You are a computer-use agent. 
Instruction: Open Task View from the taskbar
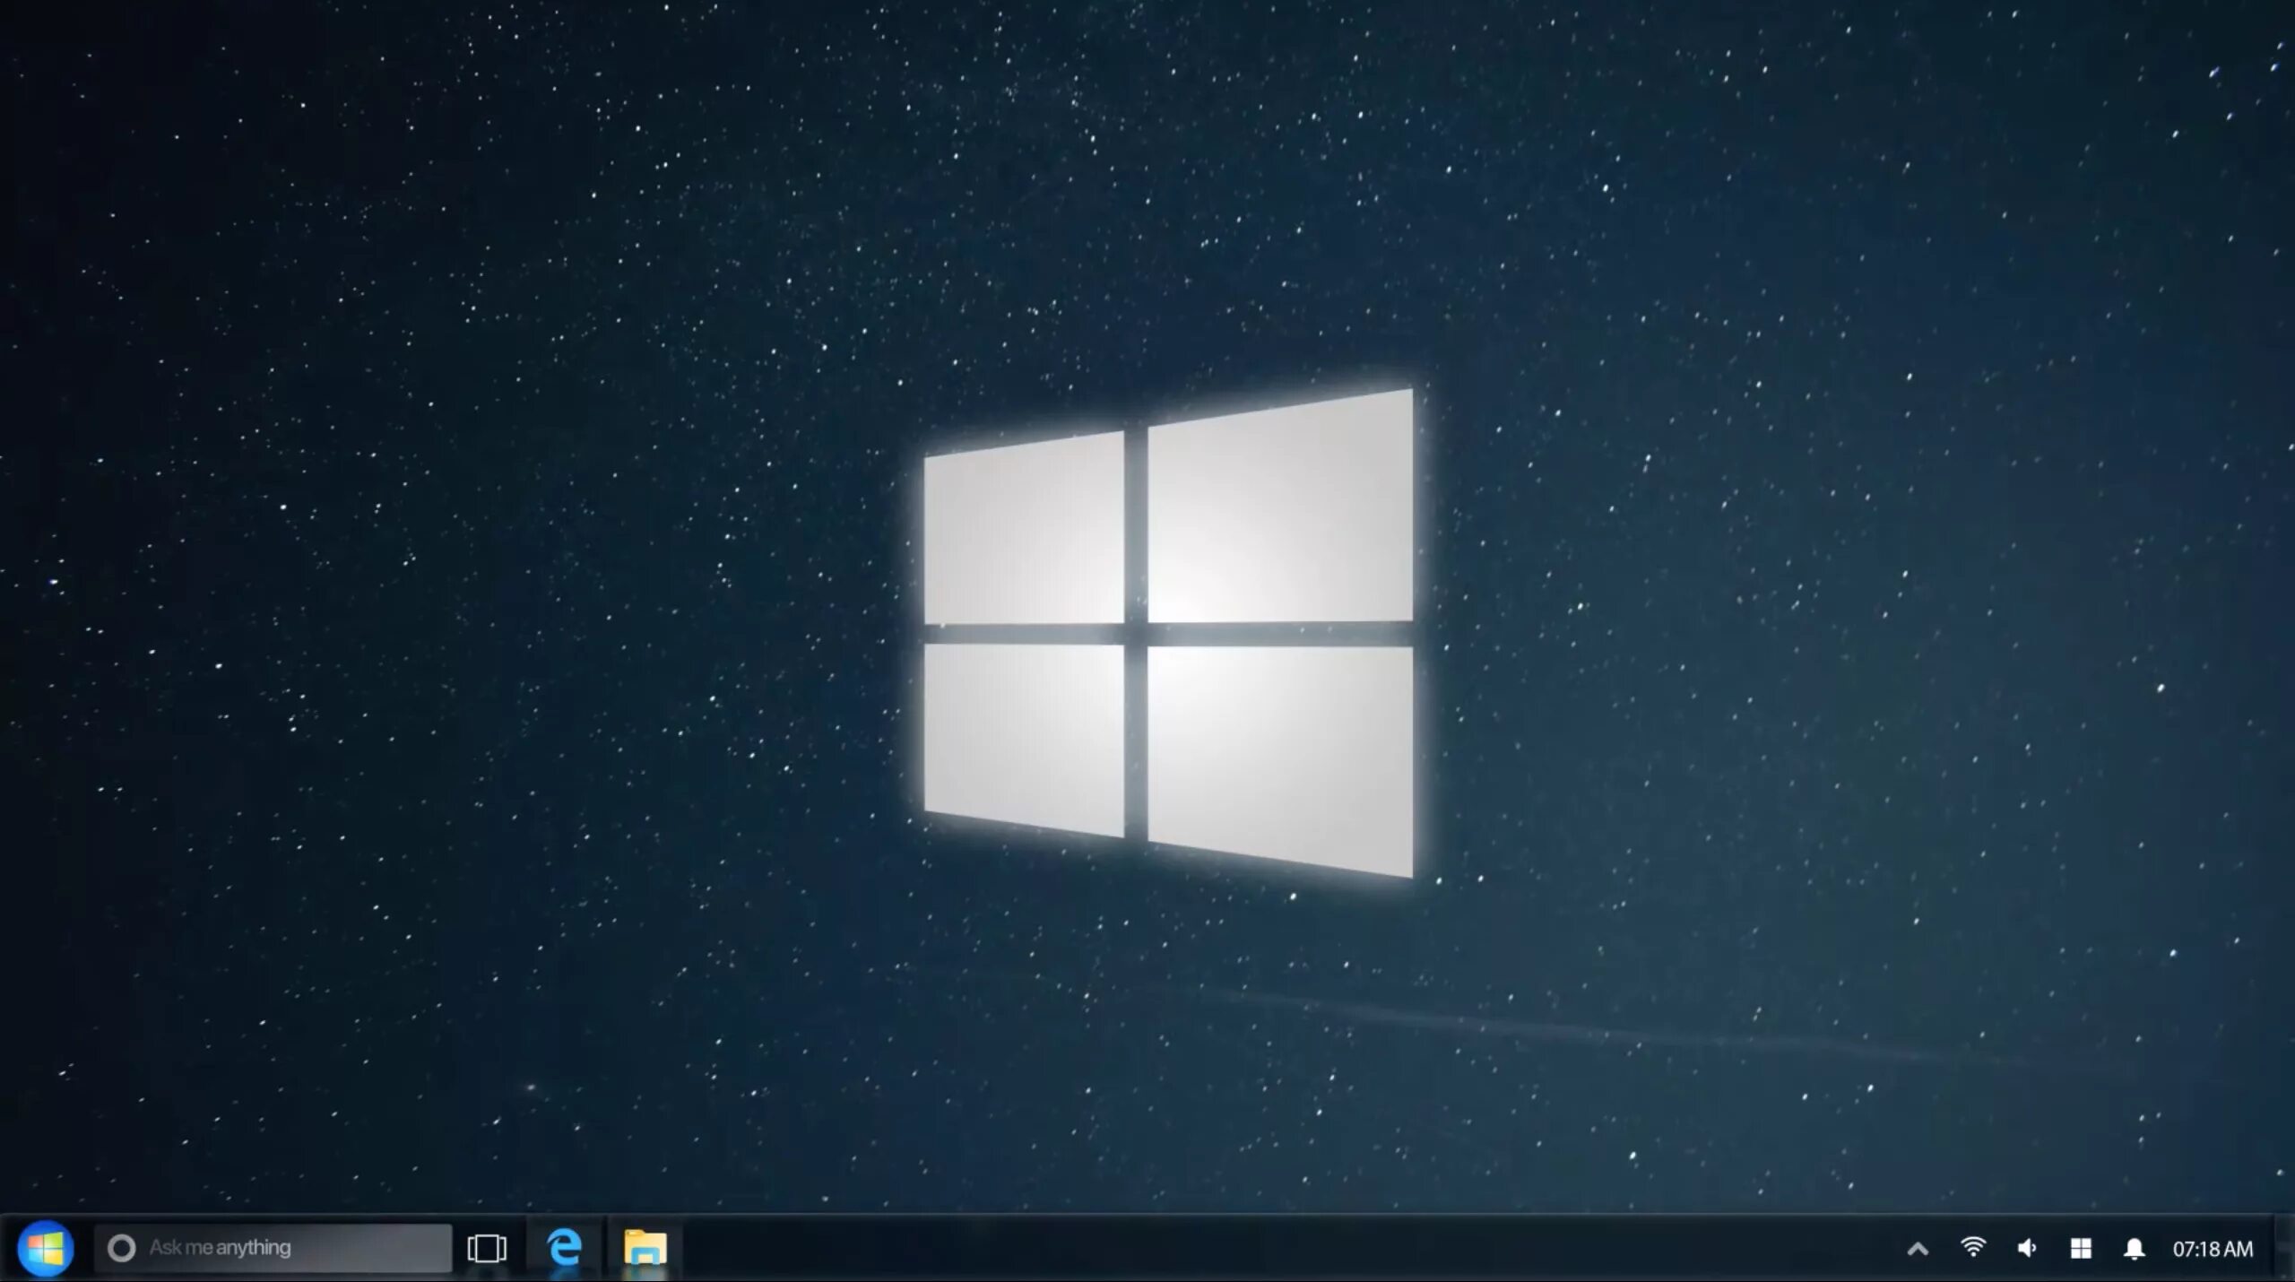(487, 1247)
